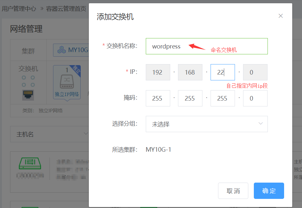
Task: Click the ethernet port icon under 交换机
Action: pyautogui.click(x=28, y=95)
